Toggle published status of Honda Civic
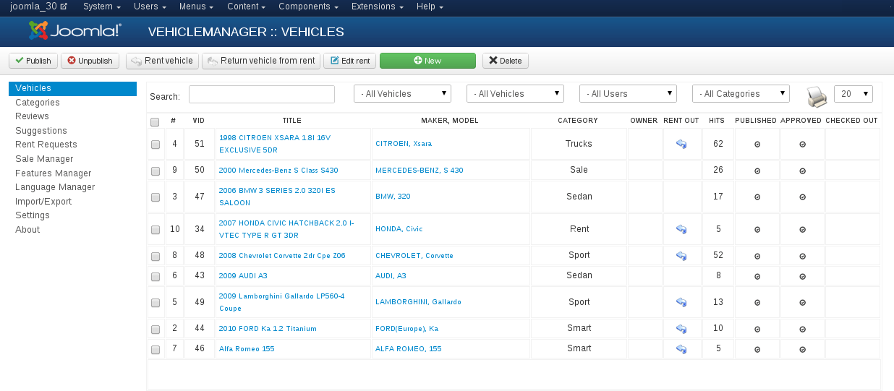Screen dimensions: 894x391 [x=757, y=230]
